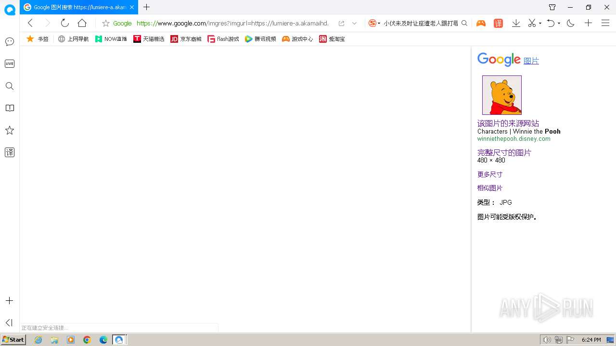Go to the home page
This screenshot has width=616, height=346.
click(x=82, y=23)
